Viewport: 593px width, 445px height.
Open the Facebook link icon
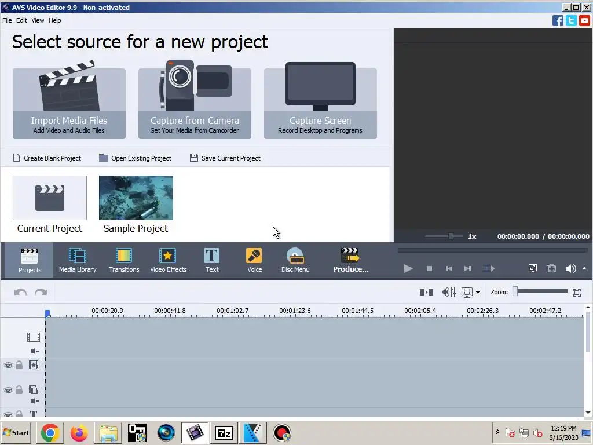(x=558, y=20)
